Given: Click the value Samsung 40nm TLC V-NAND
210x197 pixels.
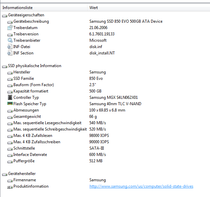Looking at the screenshot, I should [x=115, y=104].
